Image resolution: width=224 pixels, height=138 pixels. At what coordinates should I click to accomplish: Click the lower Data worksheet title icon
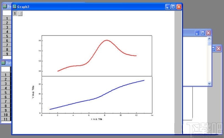click(x=3, y=63)
